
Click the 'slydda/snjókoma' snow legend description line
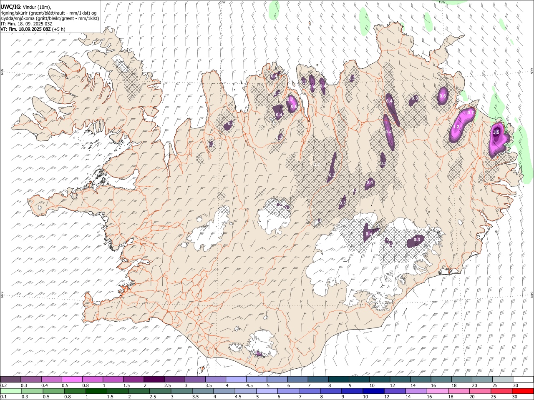pos(50,18)
